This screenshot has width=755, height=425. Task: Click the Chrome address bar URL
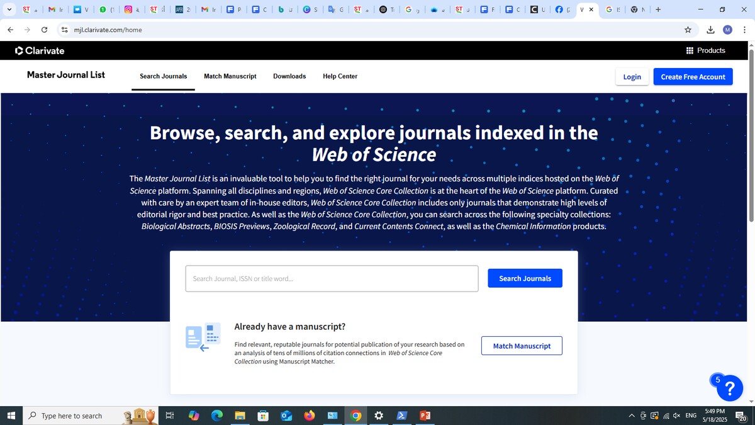click(108, 30)
